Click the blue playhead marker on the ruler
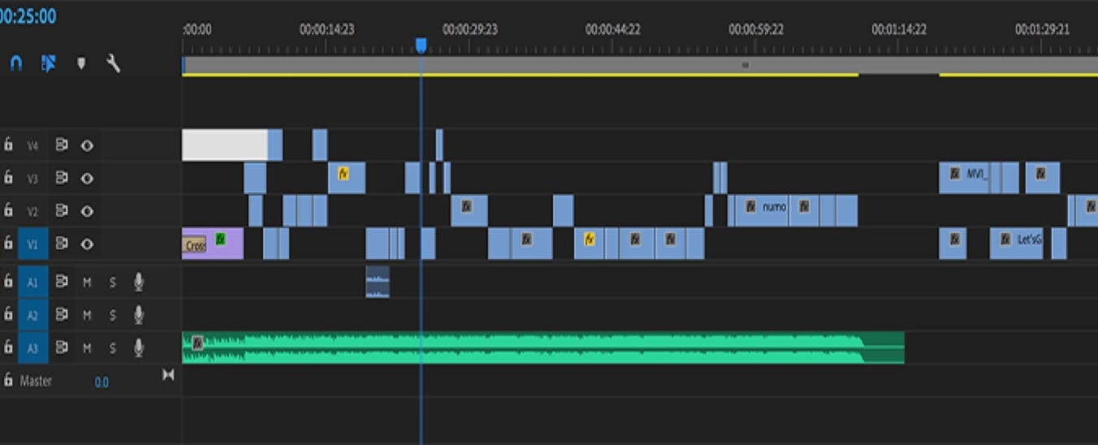This screenshot has width=1098, height=445. [421, 45]
